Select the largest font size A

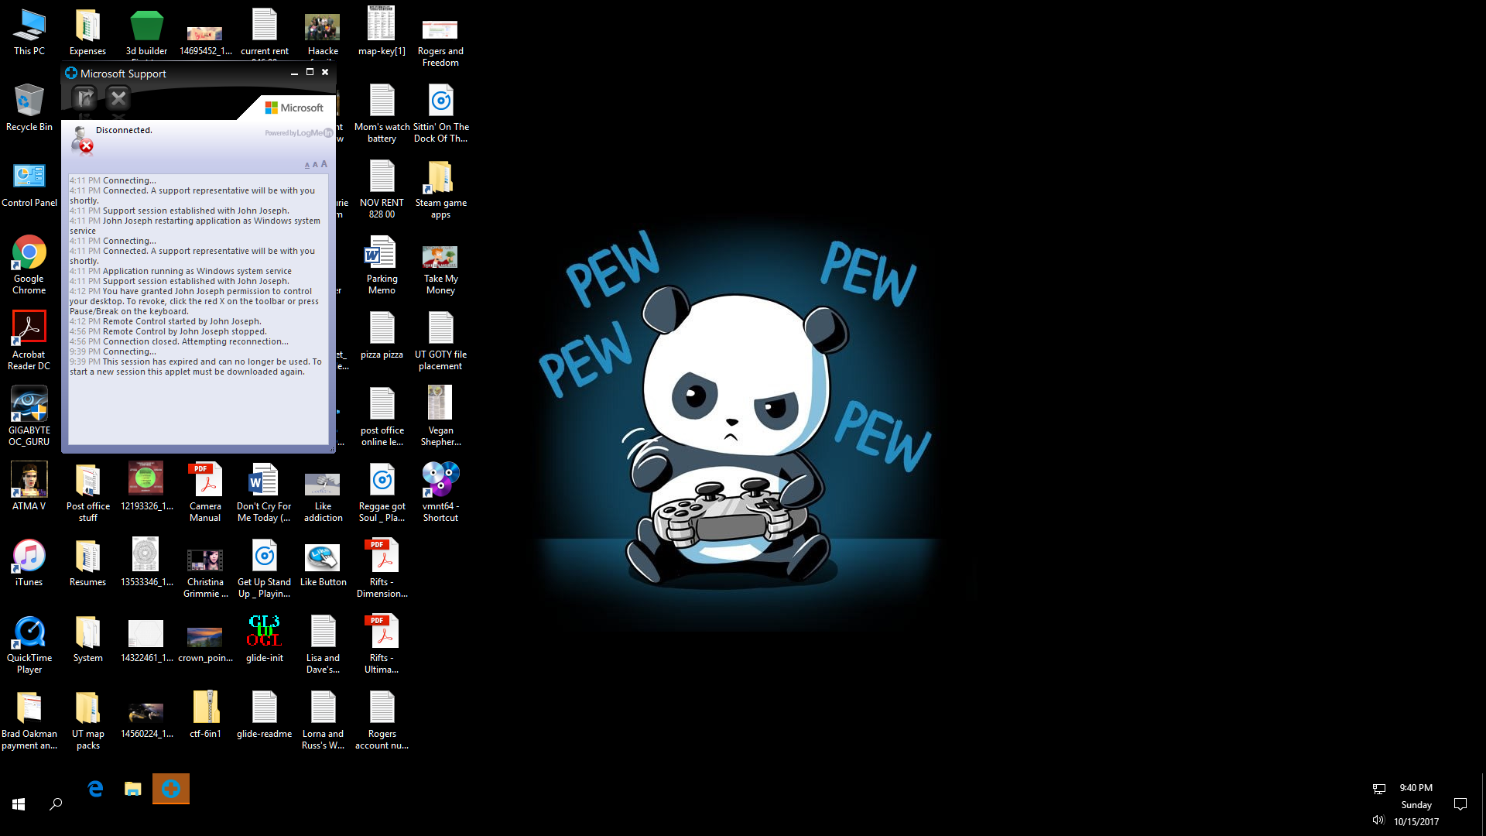coord(324,164)
